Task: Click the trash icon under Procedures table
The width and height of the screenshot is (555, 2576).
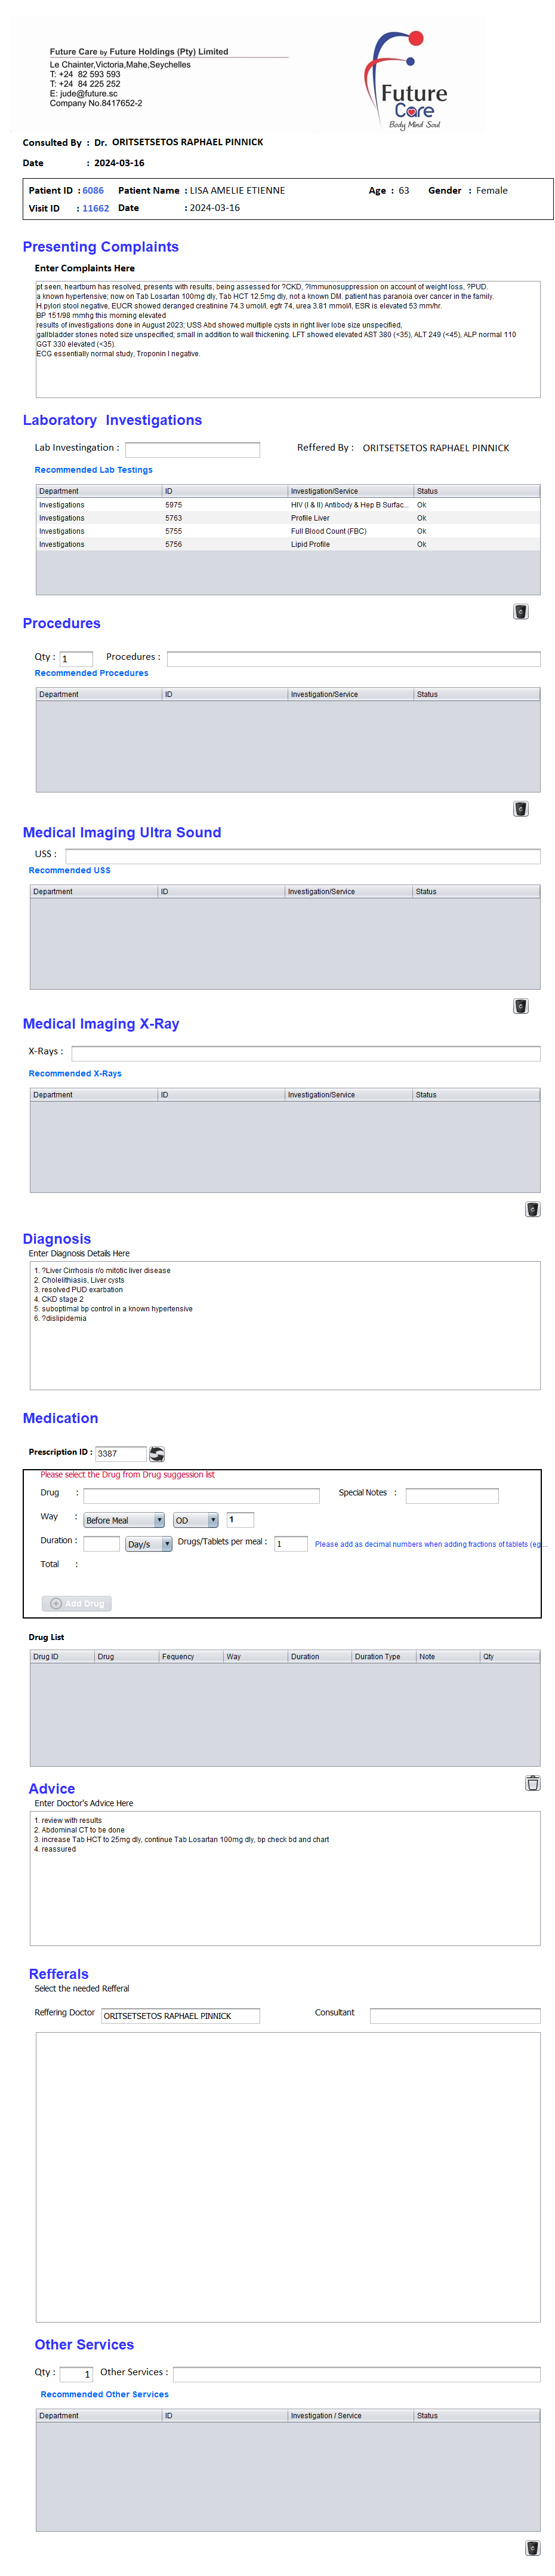Action: 520,808
